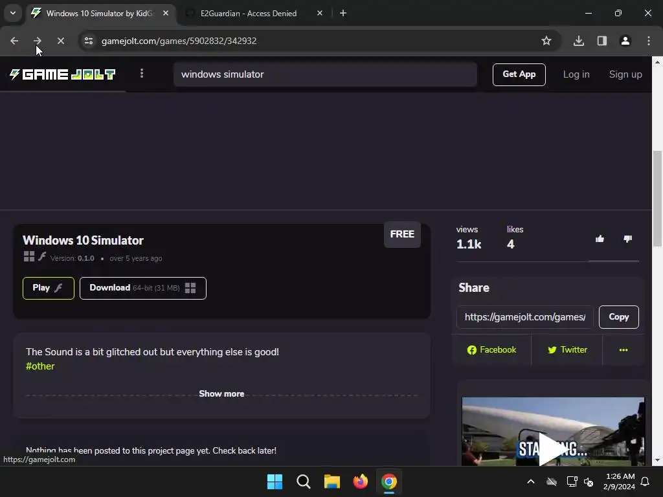663x497 pixels.
Task: Click the windows simulator search field
Action: [325, 74]
